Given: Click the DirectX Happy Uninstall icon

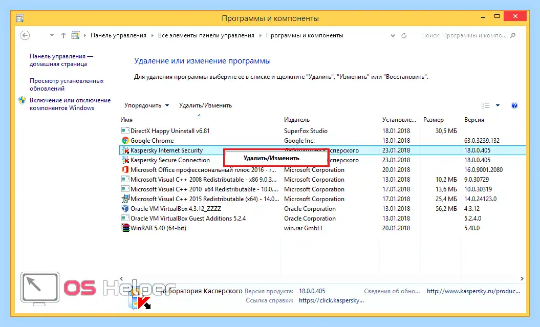Looking at the screenshot, I should pos(125,131).
